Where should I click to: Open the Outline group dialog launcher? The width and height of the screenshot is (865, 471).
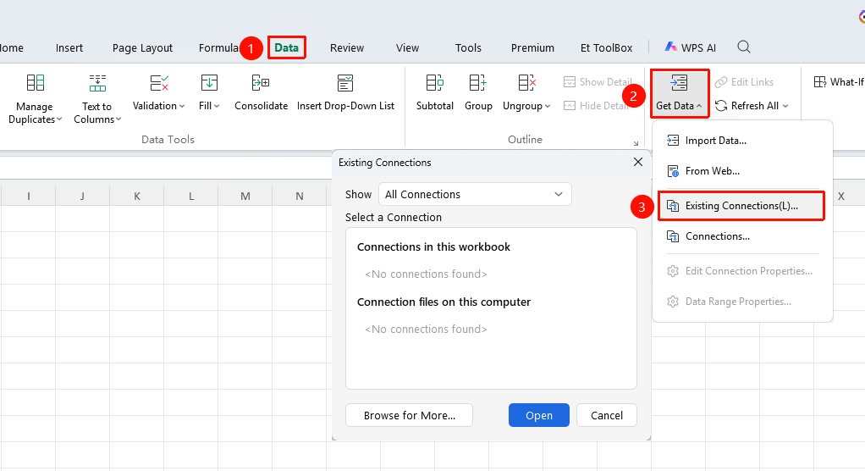click(636, 143)
